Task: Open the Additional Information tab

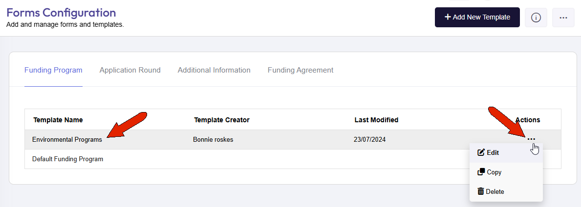Action: (214, 70)
